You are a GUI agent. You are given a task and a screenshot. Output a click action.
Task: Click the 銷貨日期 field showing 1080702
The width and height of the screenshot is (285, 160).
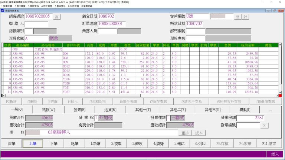pyautogui.click(x=106, y=16)
